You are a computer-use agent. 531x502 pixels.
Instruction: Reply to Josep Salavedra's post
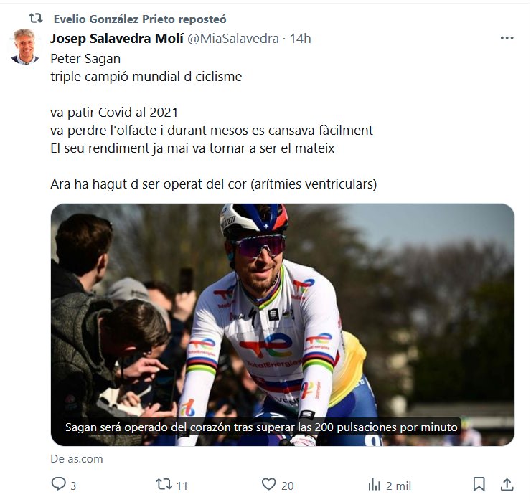(59, 485)
